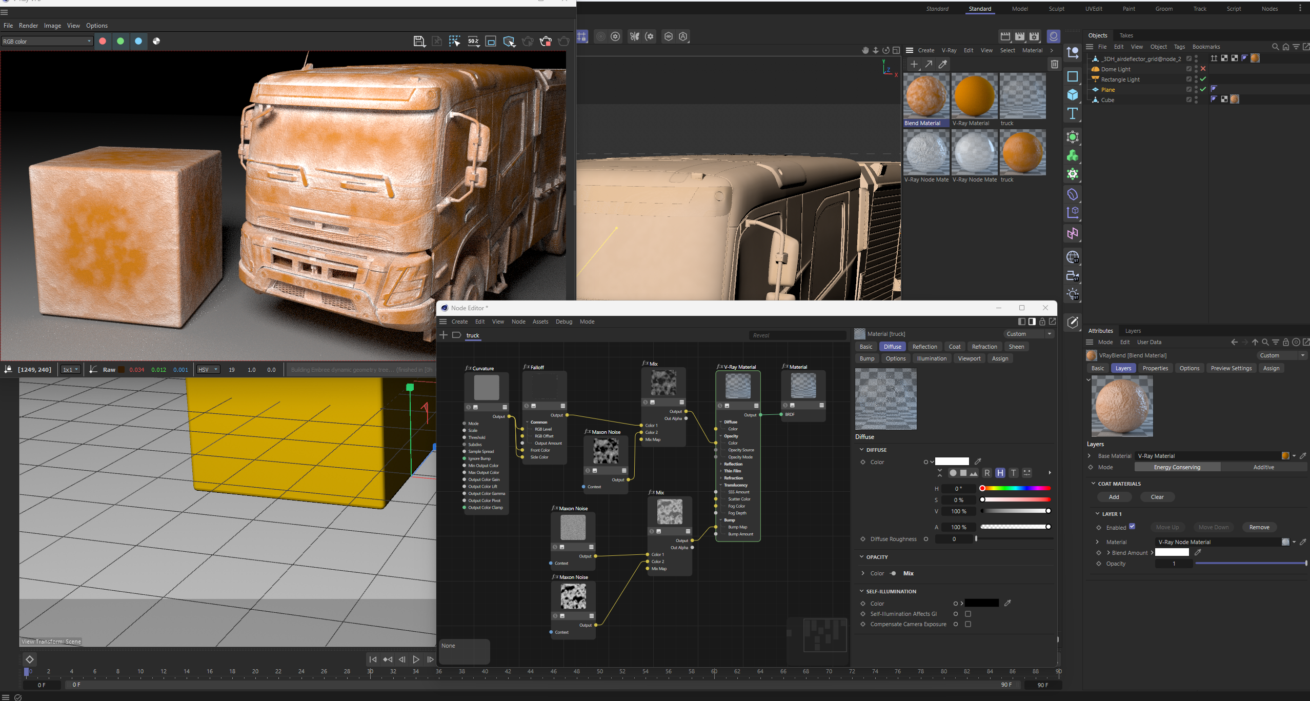This screenshot has height=701, width=1310.
Task: Save the rendered image in VFB
Action: click(x=419, y=42)
